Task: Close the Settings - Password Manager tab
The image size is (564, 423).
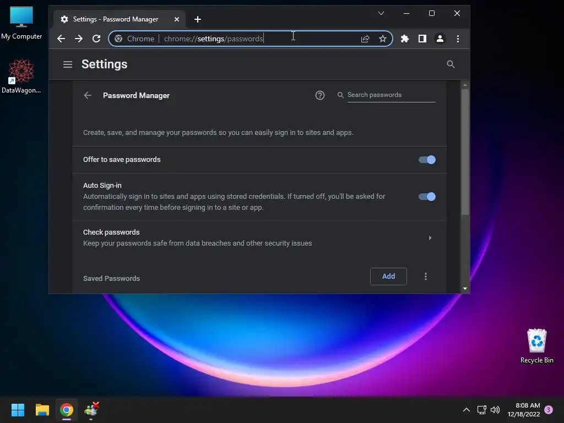Action: click(177, 19)
